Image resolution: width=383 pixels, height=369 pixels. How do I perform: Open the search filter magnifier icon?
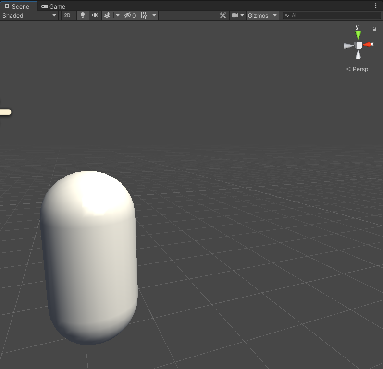(x=287, y=16)
